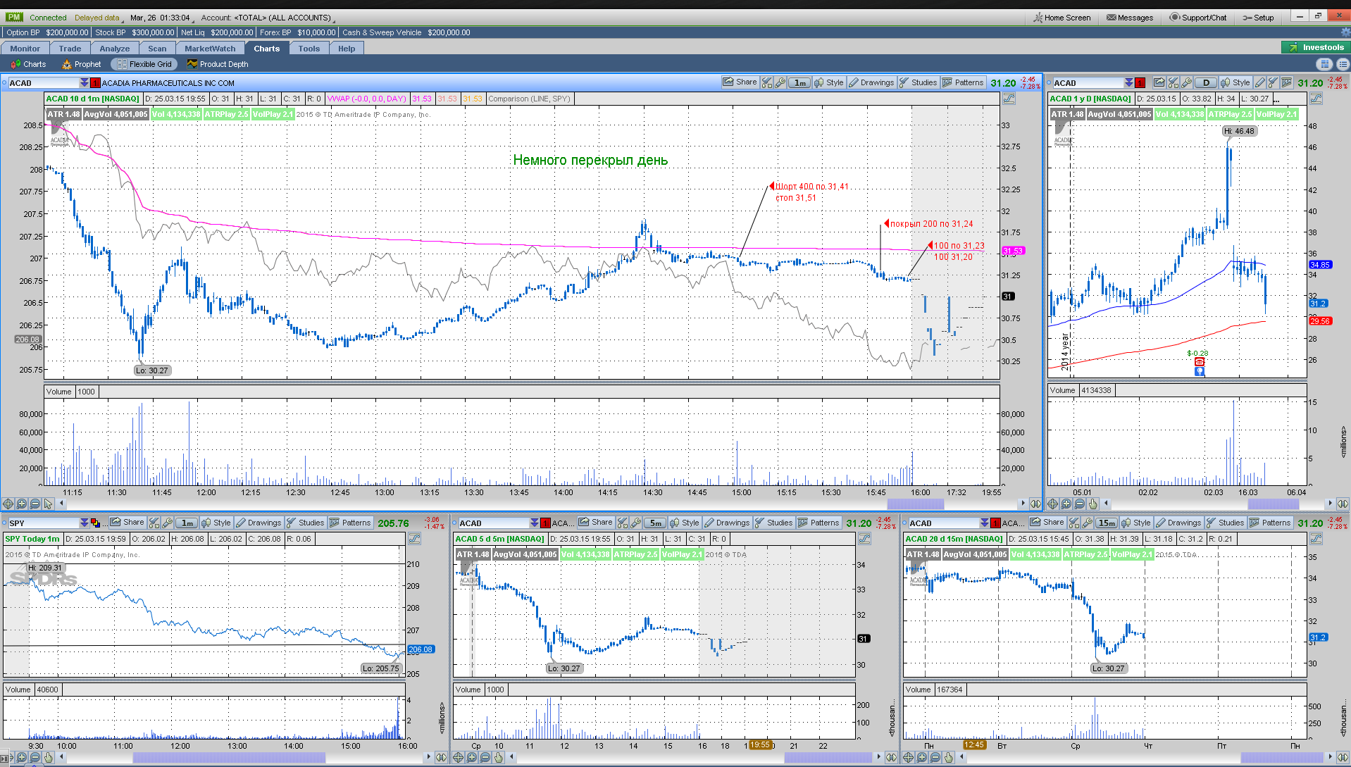The height and width of the screenshot is (767, 1351).
Task: Open the Charts sub-tab
Action: pos(28,64)
